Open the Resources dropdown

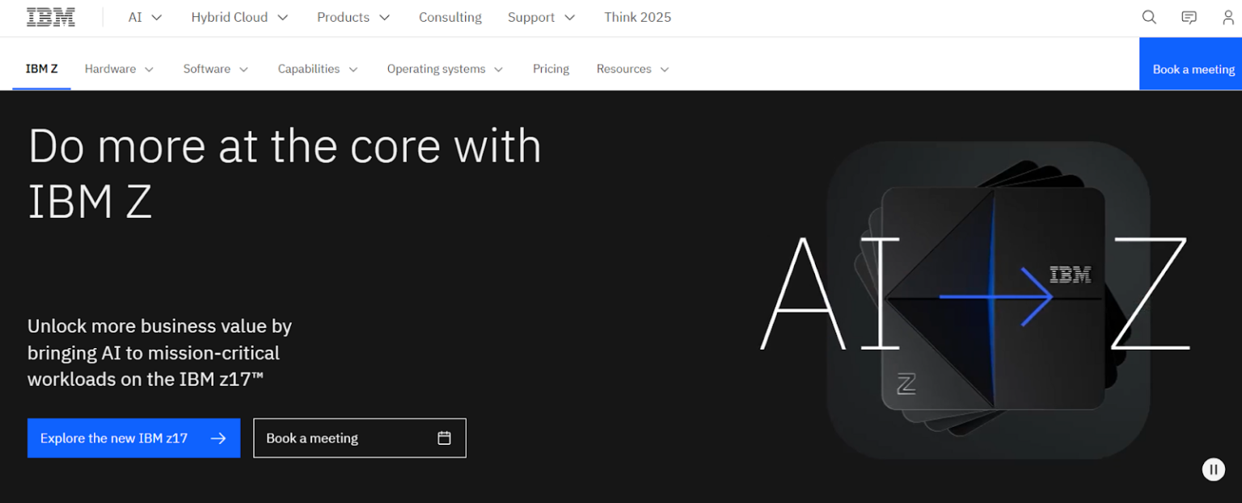click(632, 69)
